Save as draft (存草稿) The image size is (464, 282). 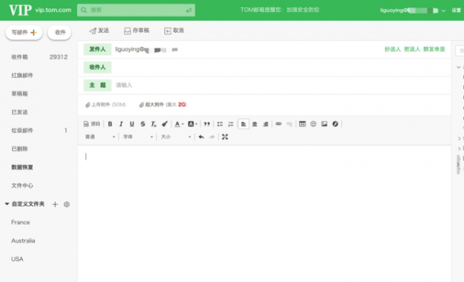pos(136,31)
